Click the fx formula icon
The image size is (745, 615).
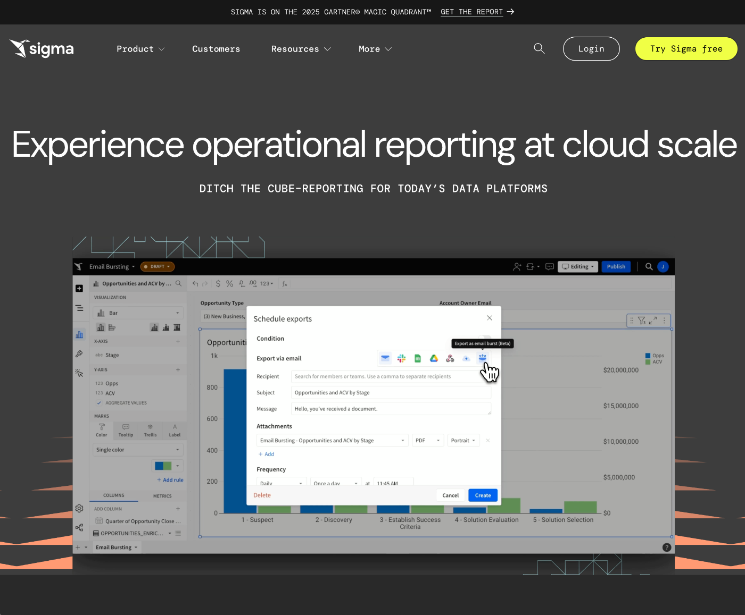click(x=285, y=284)
